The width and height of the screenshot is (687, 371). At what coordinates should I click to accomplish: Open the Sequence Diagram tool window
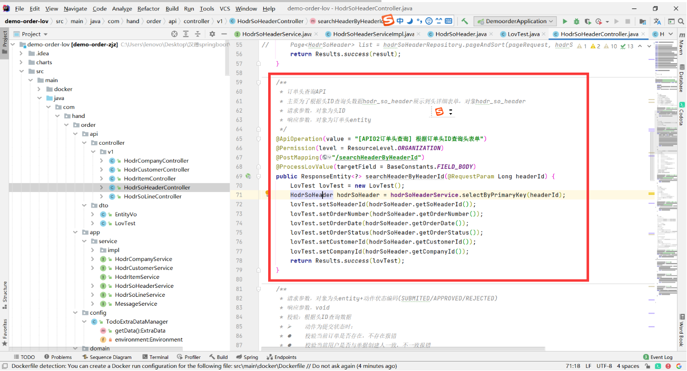(x=106, y=357)
